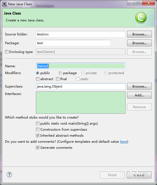157x185 pixels.
Task: Enable Constructors from superclass option
Action: [x=38, y=130]
